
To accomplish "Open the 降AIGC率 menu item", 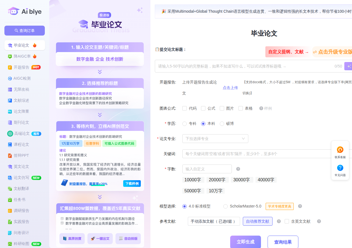I will coord(25,56).
